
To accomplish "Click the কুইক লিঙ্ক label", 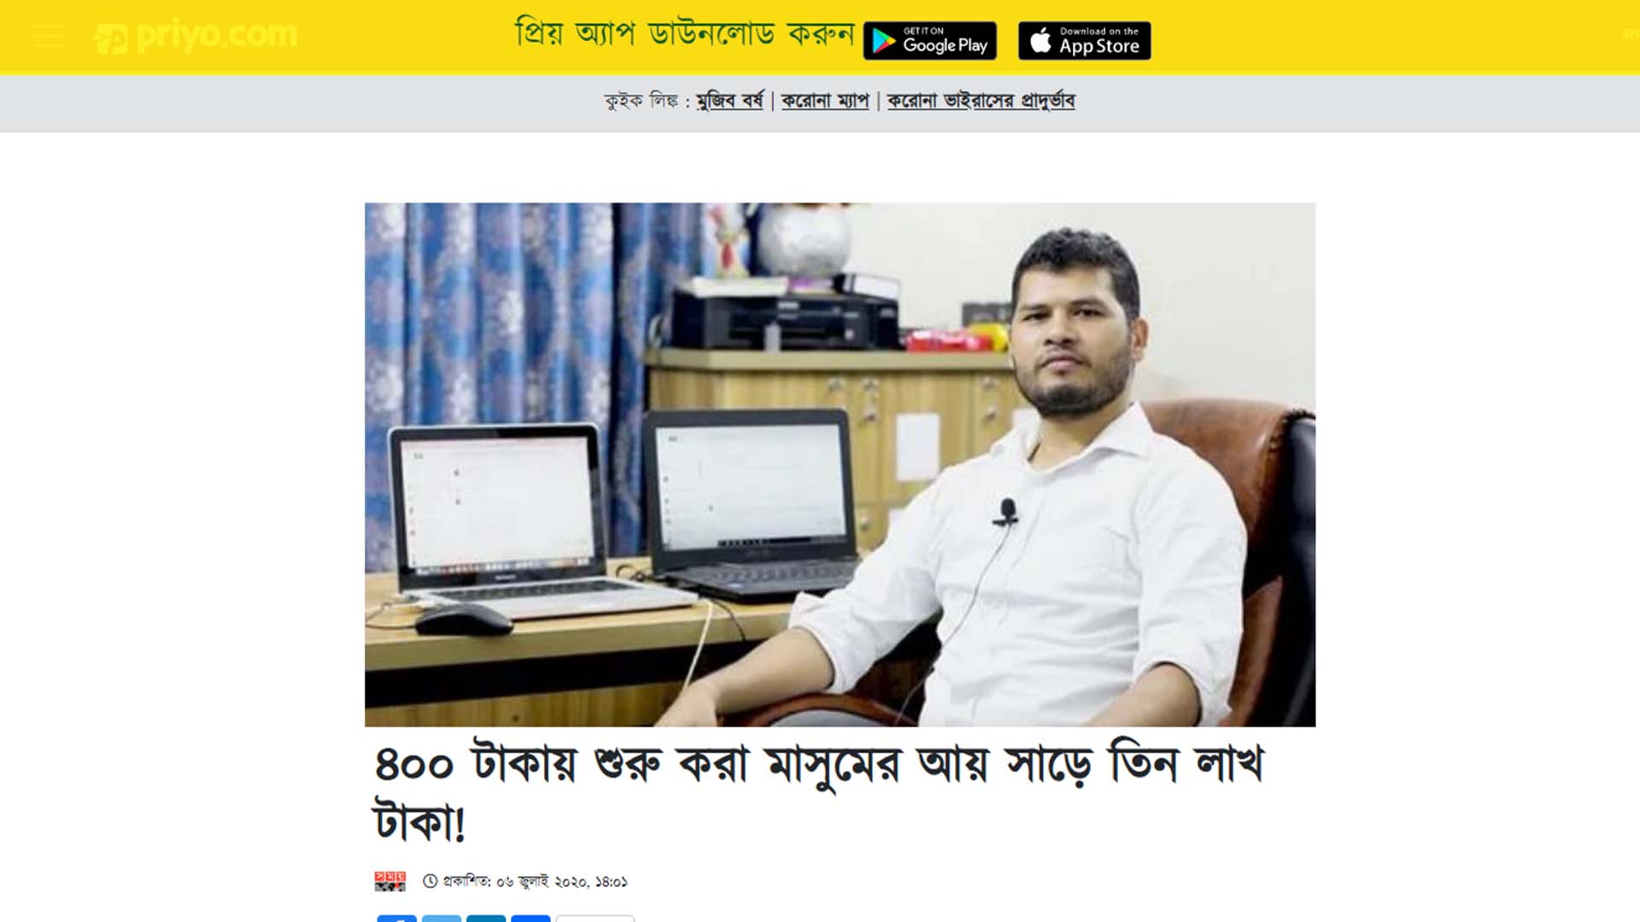I will pos(641,101).
